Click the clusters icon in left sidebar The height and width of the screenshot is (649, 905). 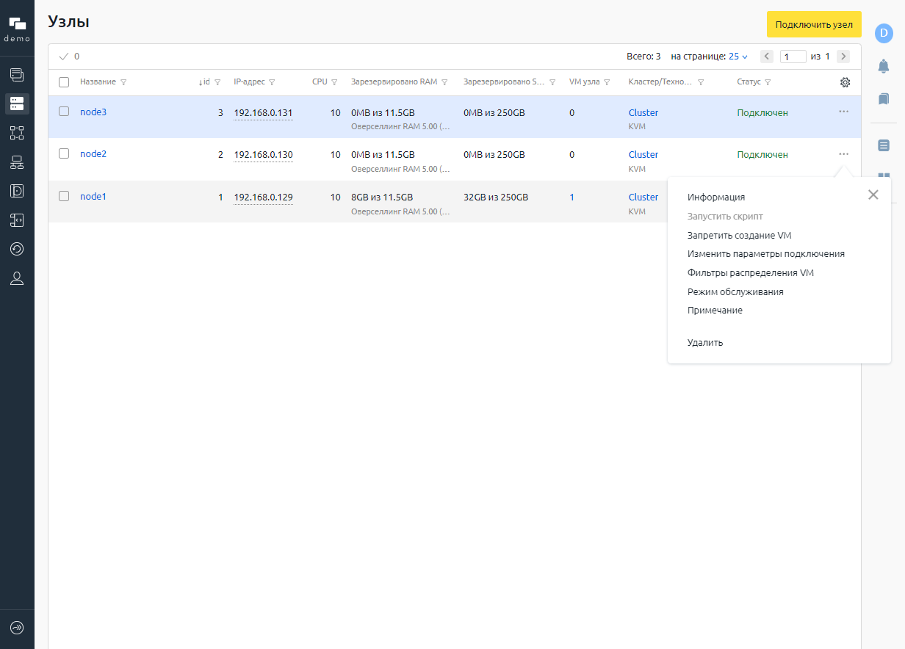point(17,133)
